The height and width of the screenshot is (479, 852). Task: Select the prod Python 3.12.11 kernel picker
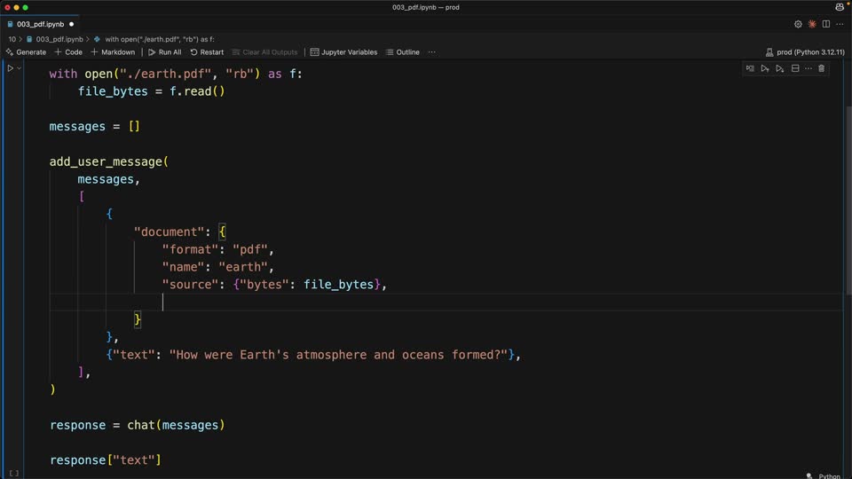pyautogui.click(x=805, y=52)
